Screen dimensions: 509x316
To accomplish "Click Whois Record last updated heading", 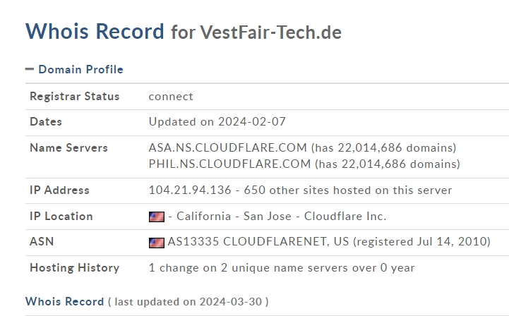I will pos(147,301).
